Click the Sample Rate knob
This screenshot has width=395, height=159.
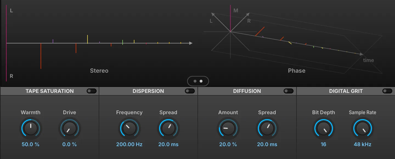[x=362, y=128]
